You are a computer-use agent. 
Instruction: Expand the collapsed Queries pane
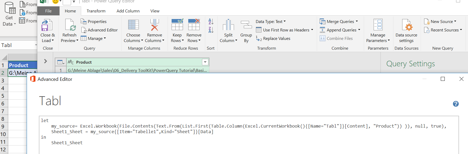[x=45, y=61]
